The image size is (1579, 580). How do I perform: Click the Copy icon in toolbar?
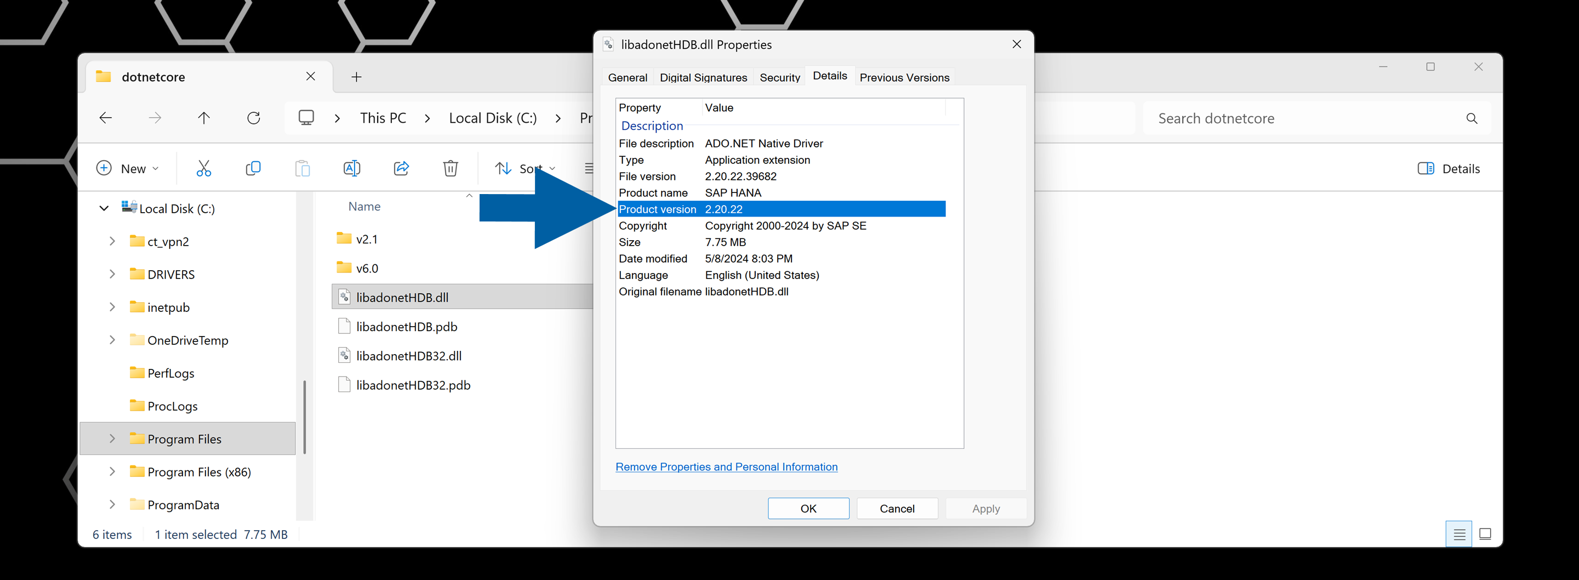253,169
